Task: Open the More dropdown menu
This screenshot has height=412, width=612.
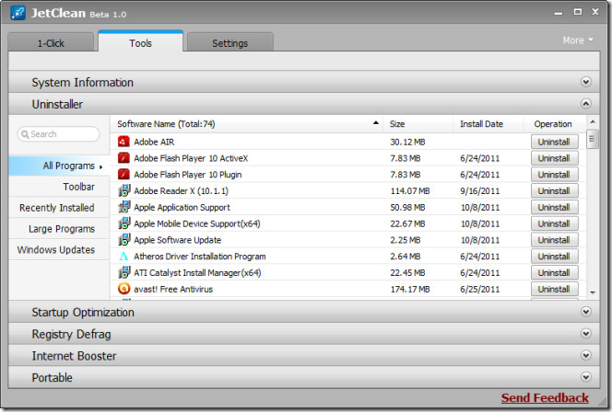Action: [x=578, y=40]
